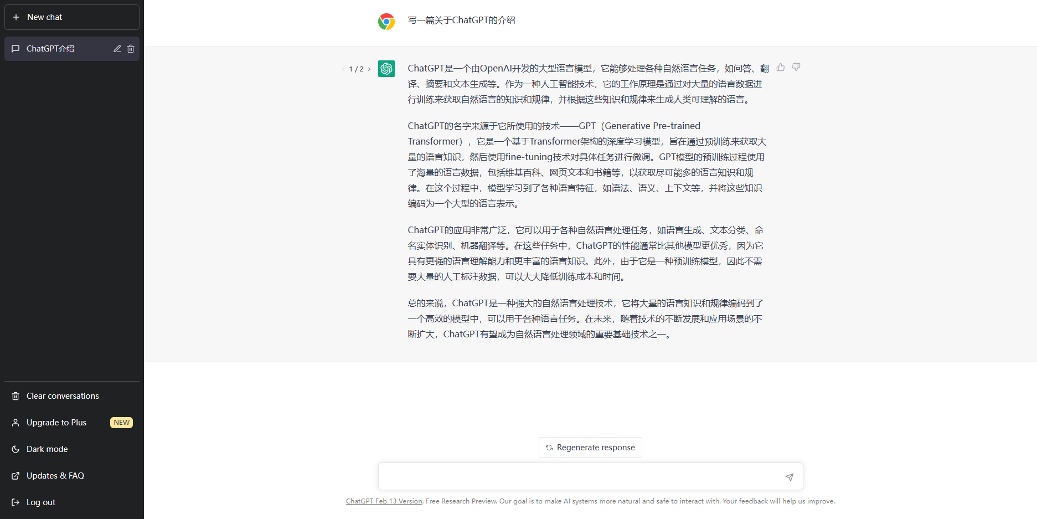Click the 1 / 2 response counter
Screen dimensions: 1037x519
point(356,69)
